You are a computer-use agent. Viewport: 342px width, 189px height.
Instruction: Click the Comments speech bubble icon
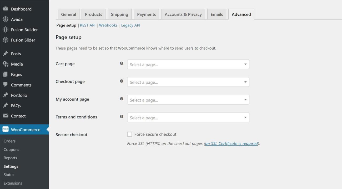pyautogui.click(x=6, y=85)
